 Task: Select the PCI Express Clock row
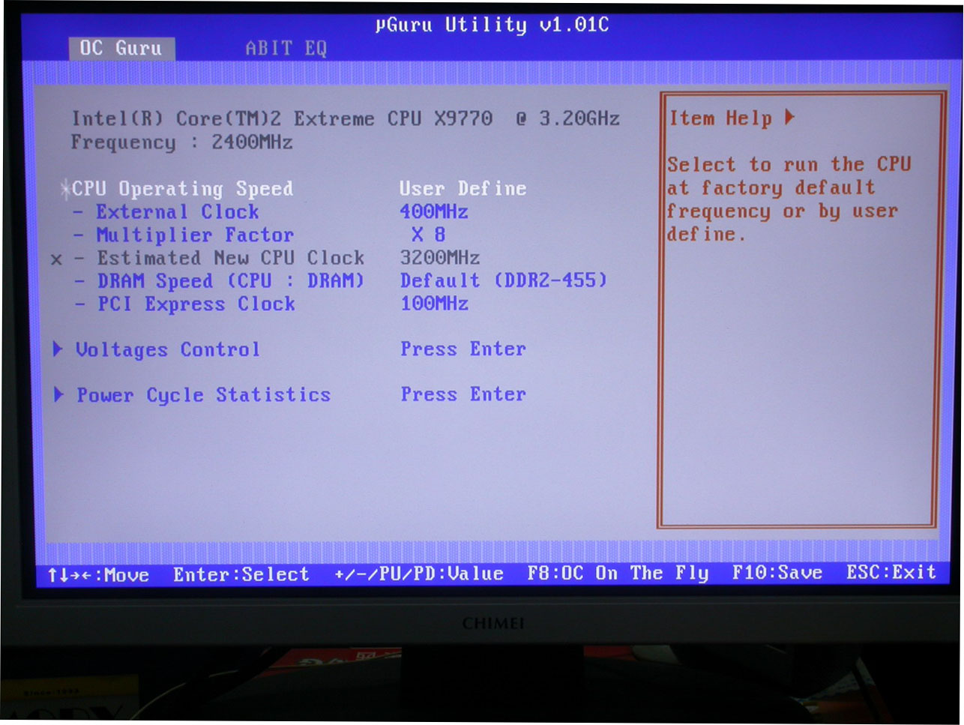point(196,304)
